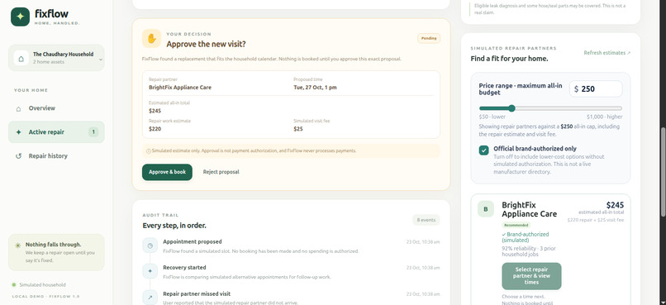Open the Active repair section
Screen dimensions: 666x305
pos(56,132)
